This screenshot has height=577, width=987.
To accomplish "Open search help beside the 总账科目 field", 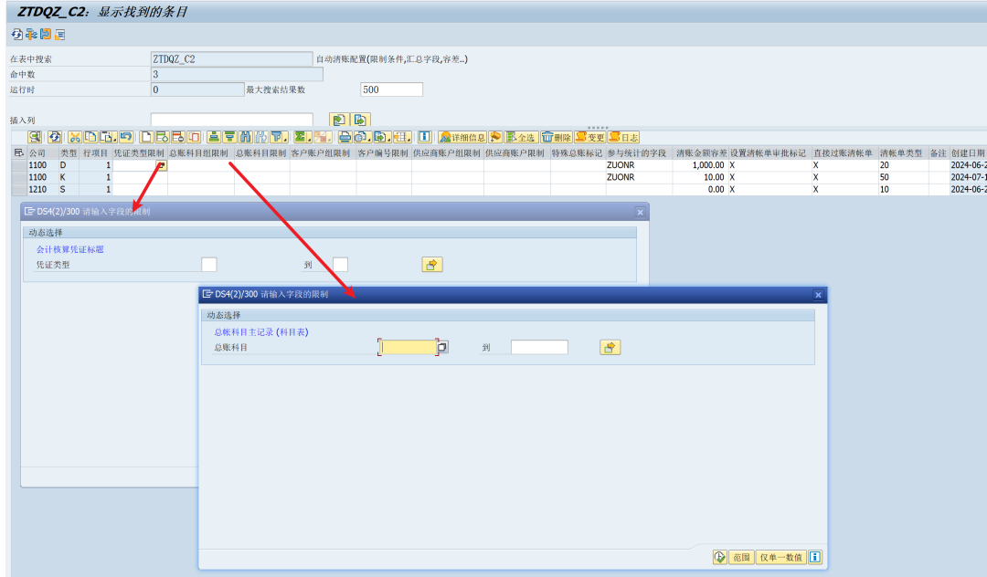I will click(442, 347).
